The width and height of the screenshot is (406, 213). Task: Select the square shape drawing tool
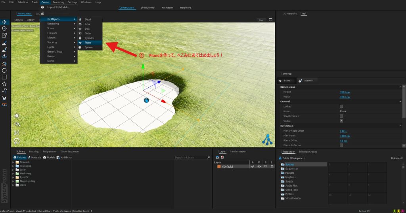click(x=4, y=77)
